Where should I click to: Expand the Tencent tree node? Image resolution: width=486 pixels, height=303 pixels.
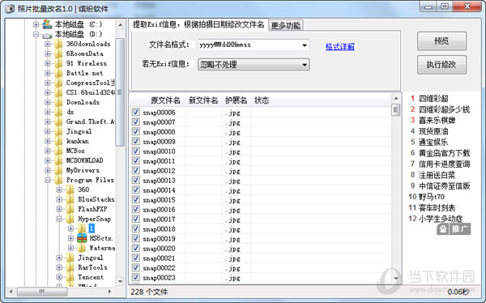(x=59, y=277)
